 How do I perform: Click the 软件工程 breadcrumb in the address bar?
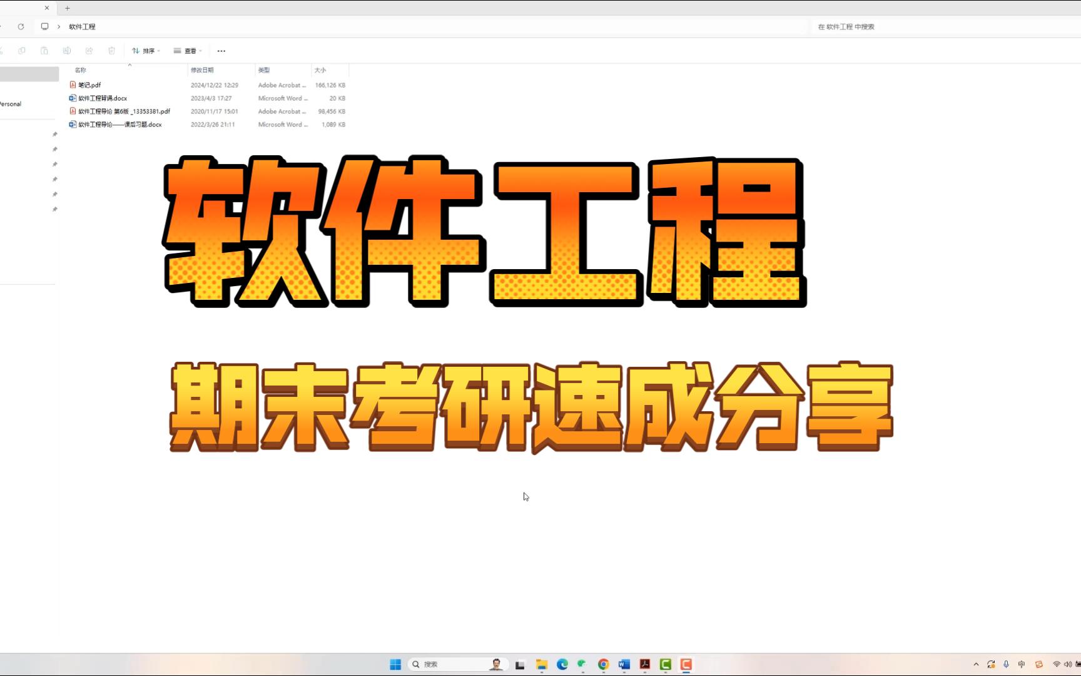click(x=82, y=27)
